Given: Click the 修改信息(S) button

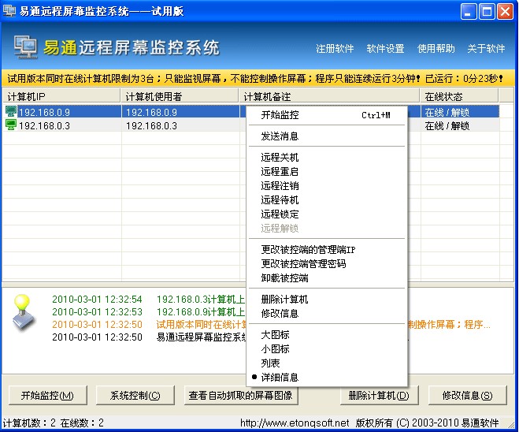Looking at the screenshot, I should 467,395.
